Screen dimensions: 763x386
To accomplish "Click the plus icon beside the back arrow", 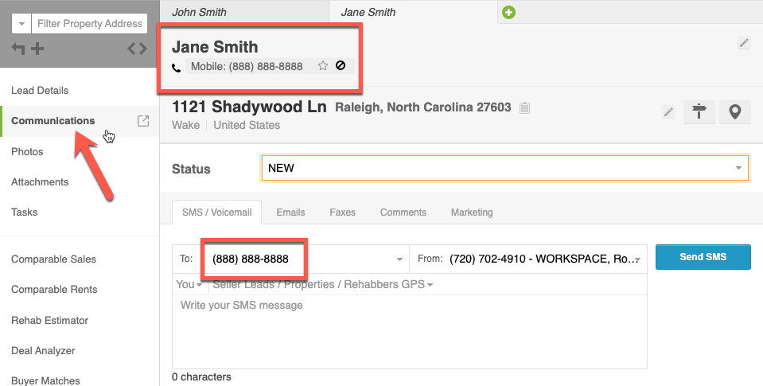I will [x=37, y=49].
